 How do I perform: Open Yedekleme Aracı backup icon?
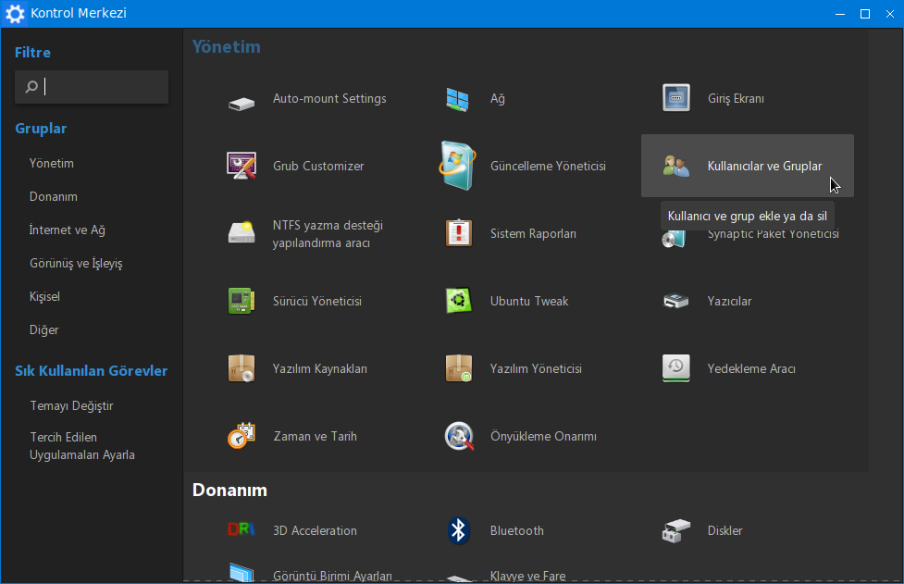(x=675, y=368)
